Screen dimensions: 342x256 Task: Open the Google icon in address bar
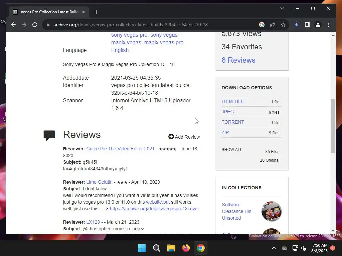[262, 25]
